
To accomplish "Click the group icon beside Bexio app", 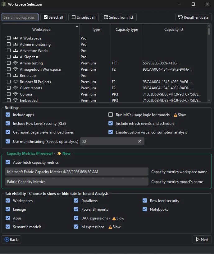I will pos(15,76).
